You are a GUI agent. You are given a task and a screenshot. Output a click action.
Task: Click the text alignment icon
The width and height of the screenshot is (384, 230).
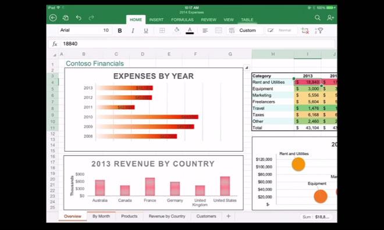tap(205, 30)
